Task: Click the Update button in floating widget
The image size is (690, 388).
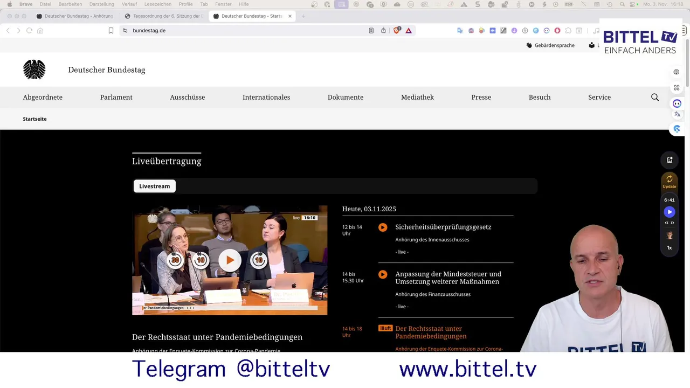Action: point(670,182)
